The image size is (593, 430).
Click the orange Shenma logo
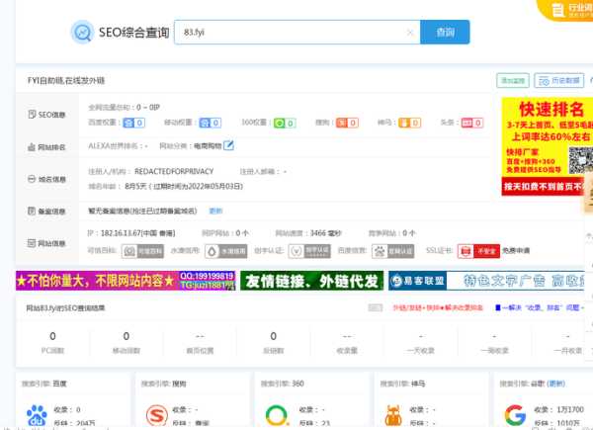click(x=393, y=415)
